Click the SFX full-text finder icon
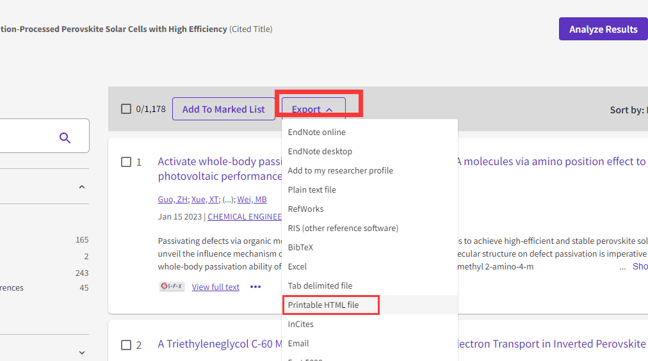Image resolution: width=648 pixels, height=361 pixels. (172, 287)
